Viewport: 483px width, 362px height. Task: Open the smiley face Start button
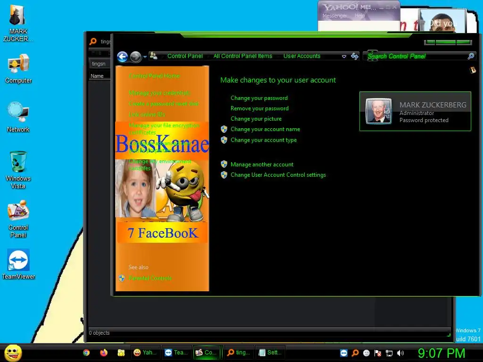coord(13,353)
